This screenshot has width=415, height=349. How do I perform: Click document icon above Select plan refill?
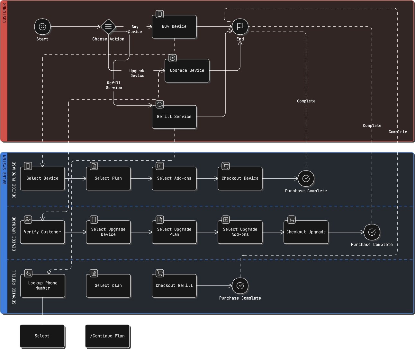coord(94,273)
